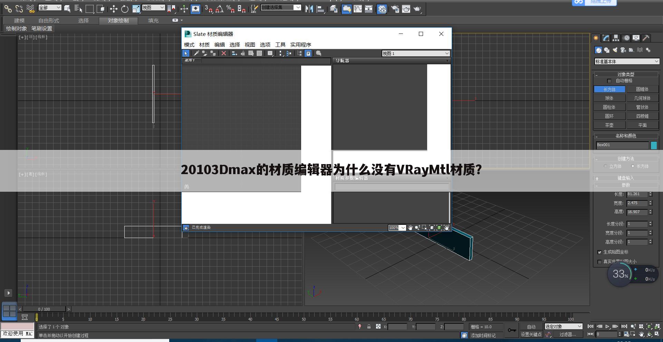663x342 pixels.
Task: Switch to the 建模 ribbon tab
Action: pyautogui.click(x=19, y=21)
